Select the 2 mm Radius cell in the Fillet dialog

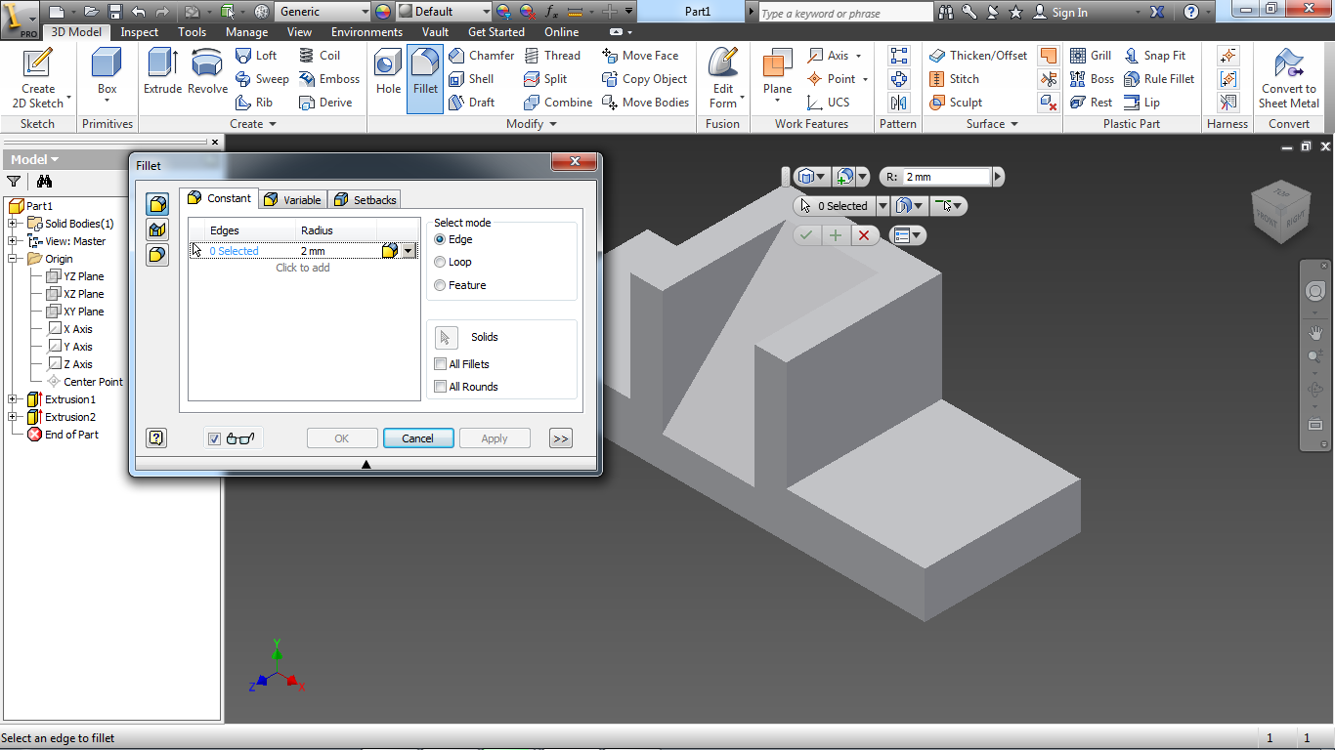coord(338,251)
